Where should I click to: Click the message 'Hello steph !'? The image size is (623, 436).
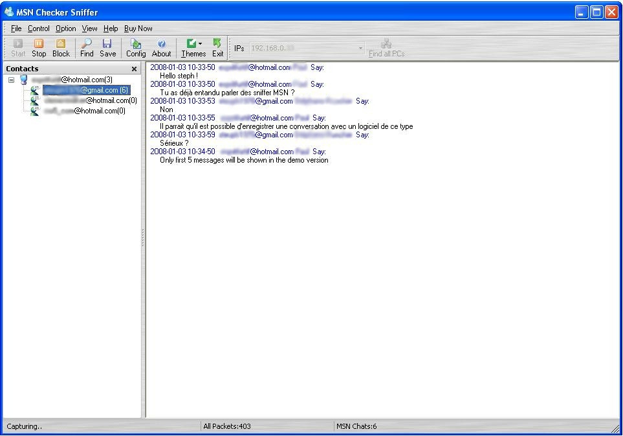pos(179,76)
